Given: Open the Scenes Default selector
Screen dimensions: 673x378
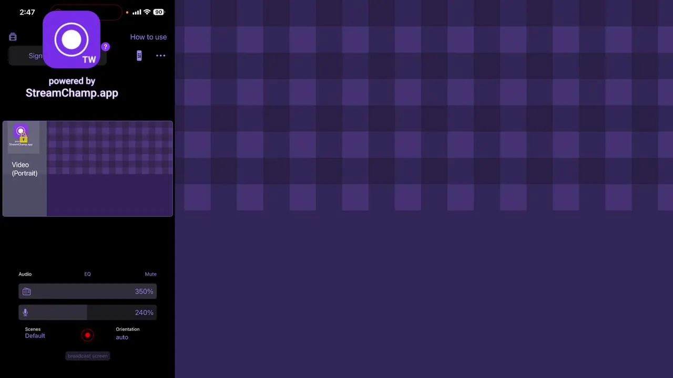Looking at the screenshot, I should [35, 333].
